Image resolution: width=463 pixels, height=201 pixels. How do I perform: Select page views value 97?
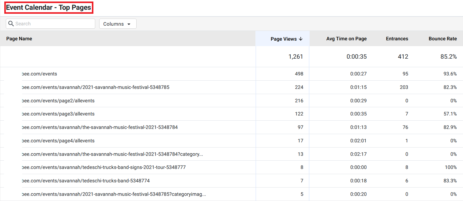(x=300, y=127)
